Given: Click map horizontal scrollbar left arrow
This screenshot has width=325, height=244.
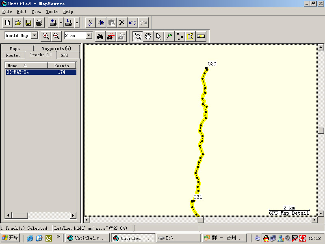Looking at the screenshot, I should pos(87,220).
